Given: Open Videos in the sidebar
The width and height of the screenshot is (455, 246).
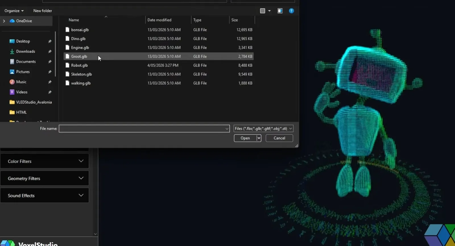Looking at the screenshot, I should (x=22, y=92).
